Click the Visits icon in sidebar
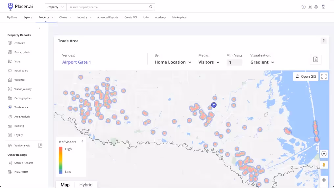Screen dimensions: 334x188 pyautogui.click(x=10, y=61)
